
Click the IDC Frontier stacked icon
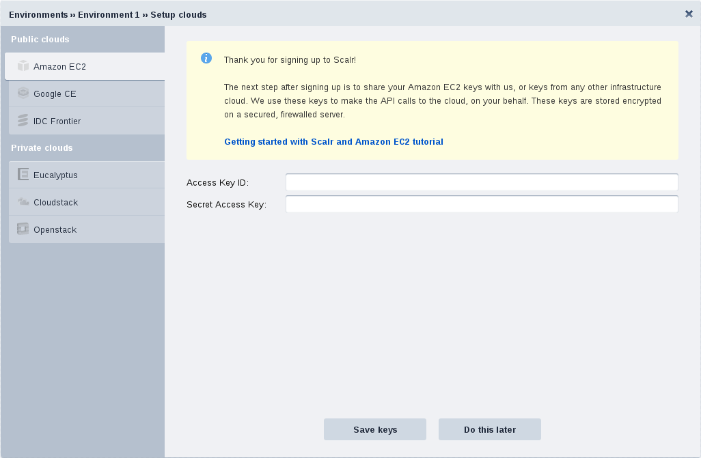coord(23,120)
